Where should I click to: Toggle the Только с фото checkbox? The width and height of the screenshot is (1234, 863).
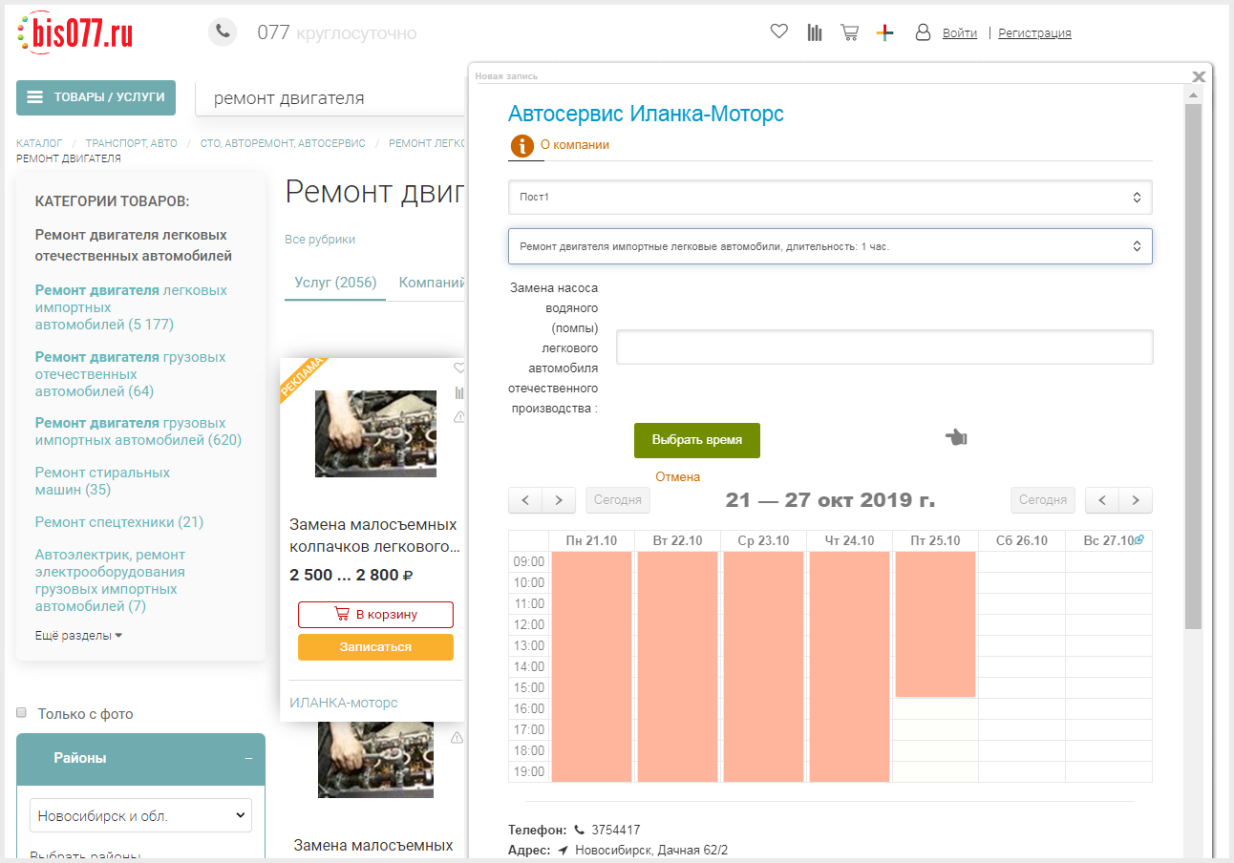(22, 713)
